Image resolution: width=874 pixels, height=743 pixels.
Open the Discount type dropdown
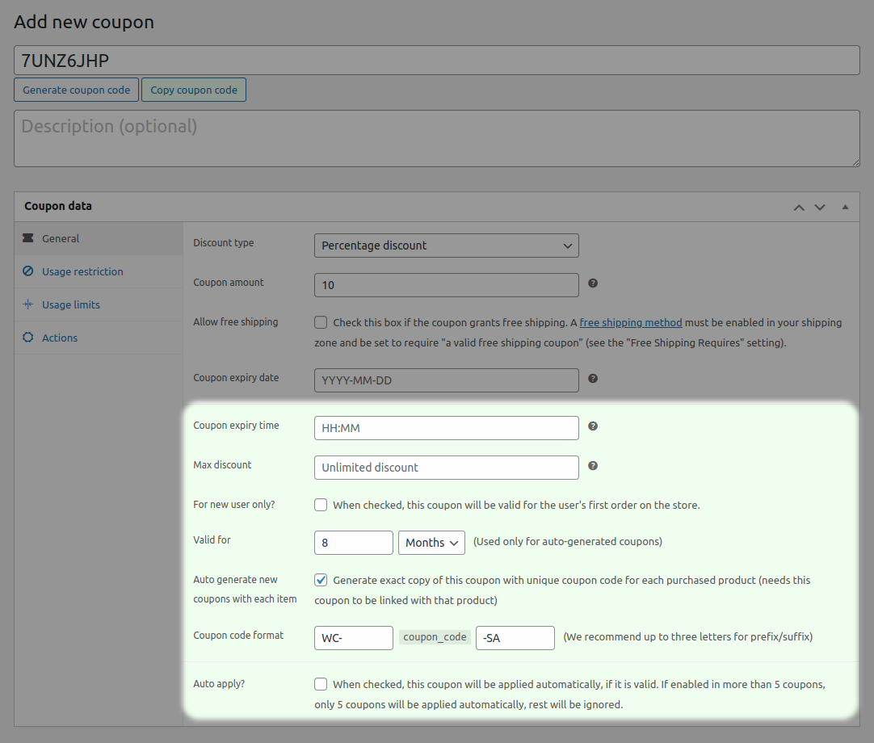coord(446,246)
